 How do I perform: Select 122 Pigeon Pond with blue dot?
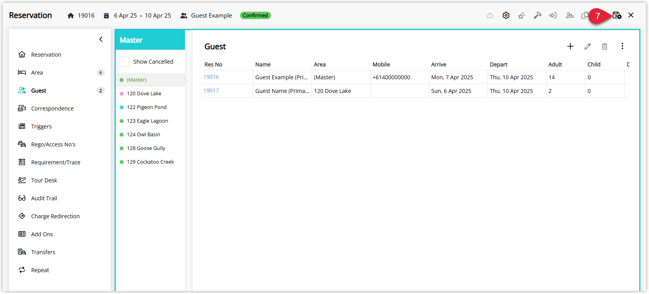point(147,107)
